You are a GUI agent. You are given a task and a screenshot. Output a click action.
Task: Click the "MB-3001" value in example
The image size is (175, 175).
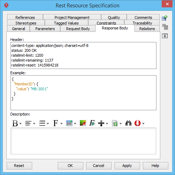pyautogui.click(x=39, y=89)
